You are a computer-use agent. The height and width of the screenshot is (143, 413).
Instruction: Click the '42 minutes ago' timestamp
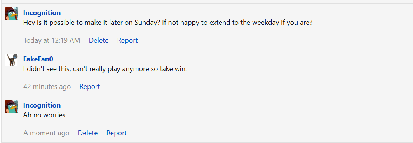pyautogui.click(x=47, y=87)
